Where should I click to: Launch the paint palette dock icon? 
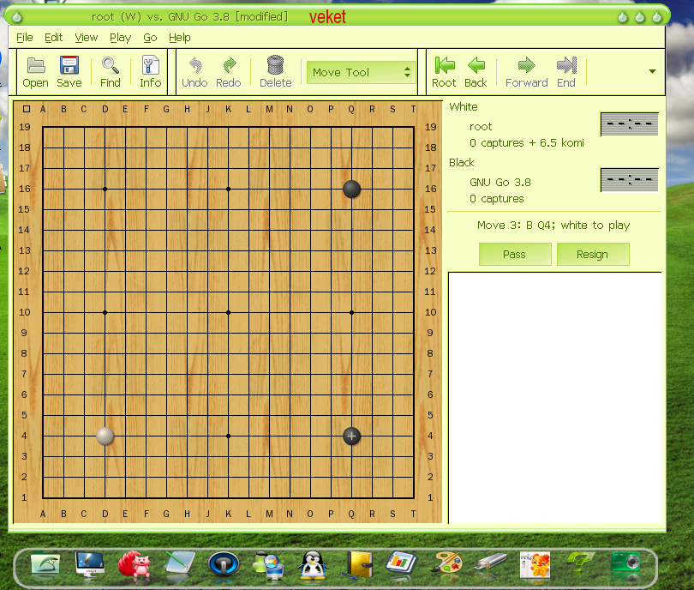[x=446, y=565]
